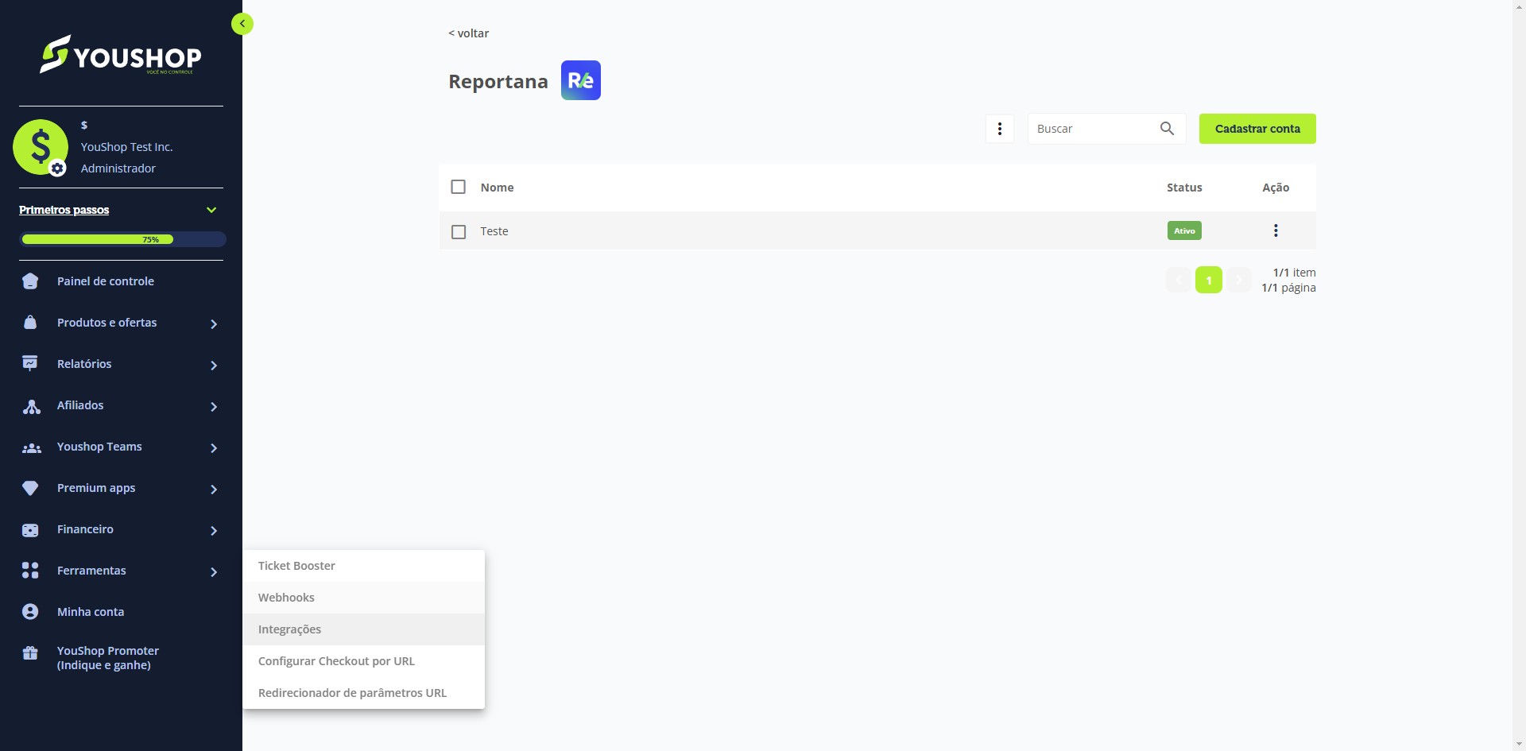The width and height of the screenshot is (1526, 751).
Task: Open YouShop Promoter (Indique e ganhe)
Action: (108, 658)
